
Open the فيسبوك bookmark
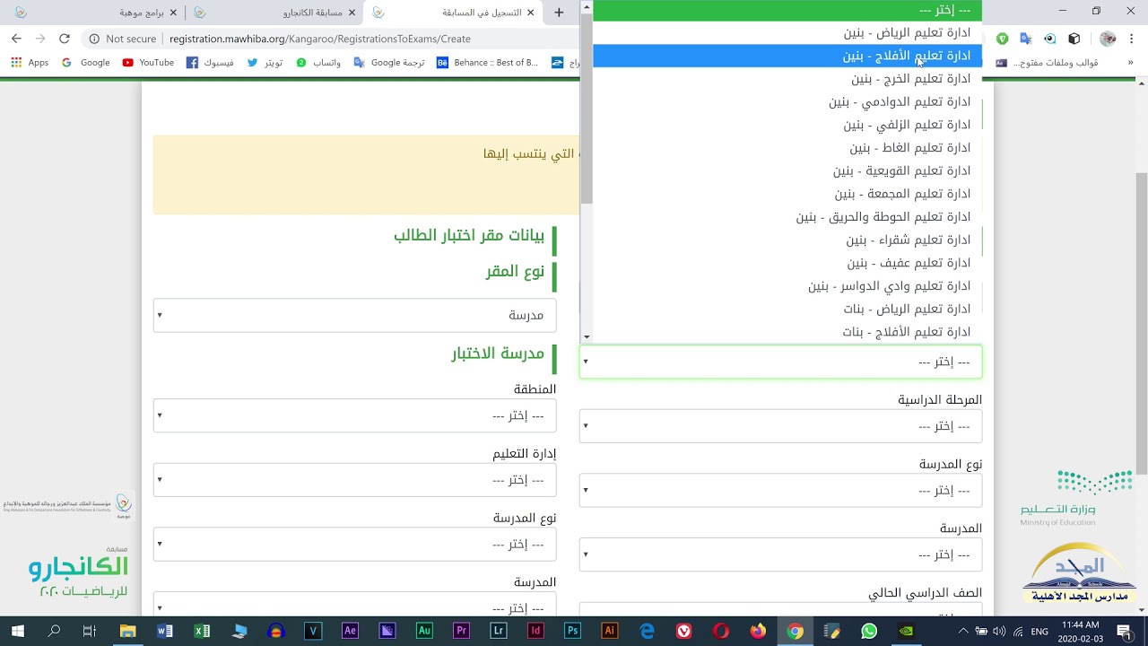(210, 63)
